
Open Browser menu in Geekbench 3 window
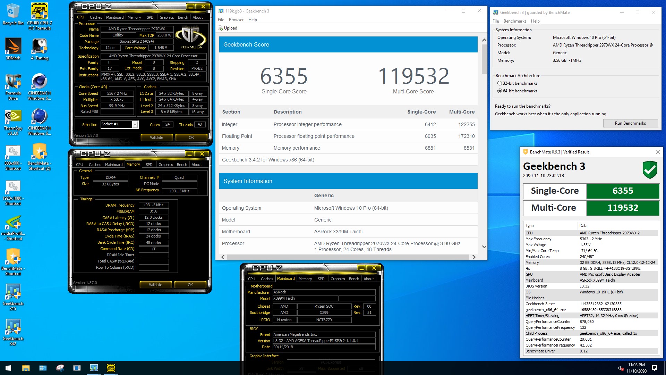(236, 20)
